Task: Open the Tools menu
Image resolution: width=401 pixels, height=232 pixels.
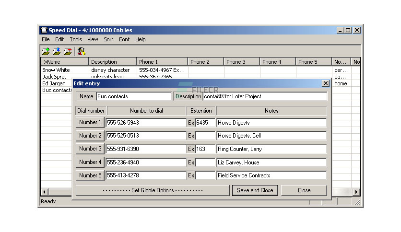Action: coord(76,39)
